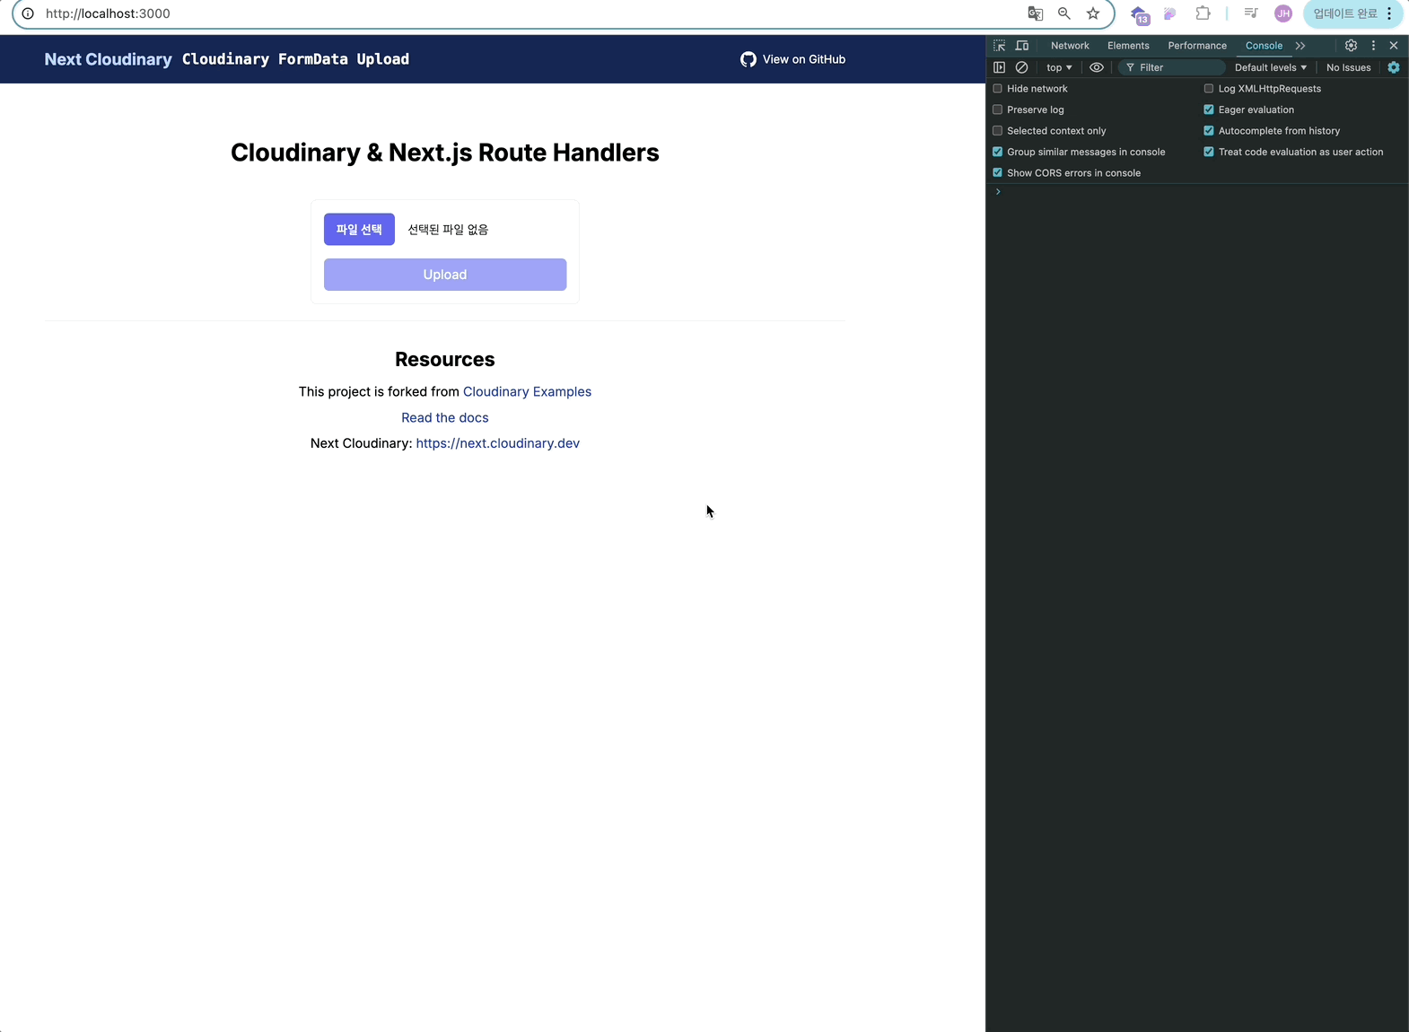Open the https://next.cloudinary.dev link
The image size is (1409, 1032).
(498, 443)
